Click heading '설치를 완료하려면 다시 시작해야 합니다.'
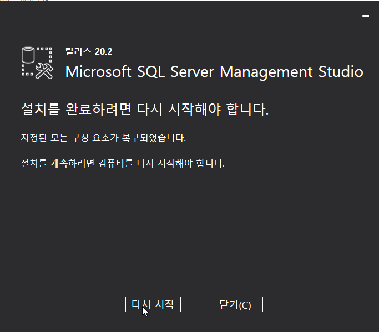 pyautogui.click(x=145, y=109)
